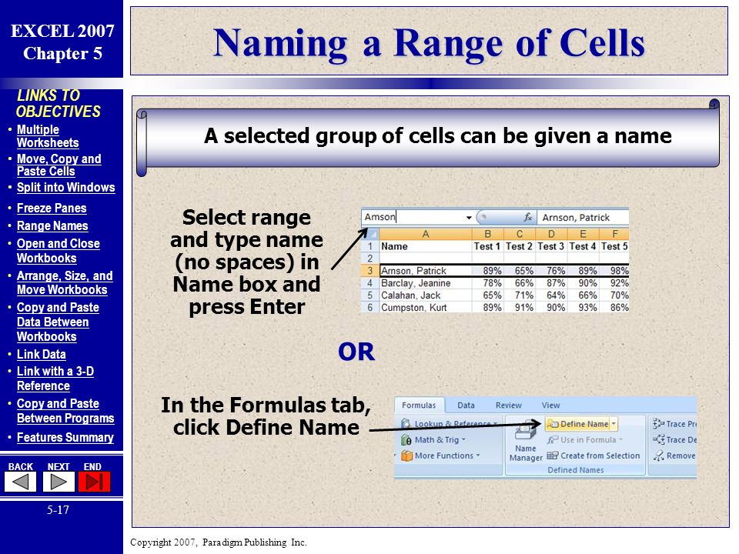Click the More Functions icon

coord(406,456)
